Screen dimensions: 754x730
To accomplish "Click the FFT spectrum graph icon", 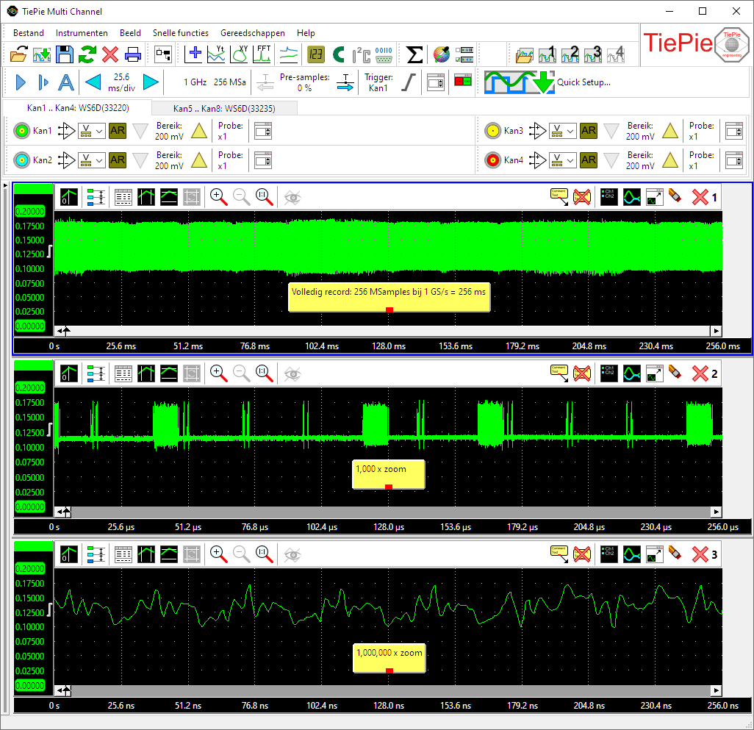I will 262,54.
